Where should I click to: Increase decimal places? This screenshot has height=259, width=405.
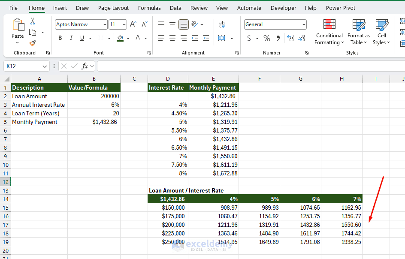[290, 38]
